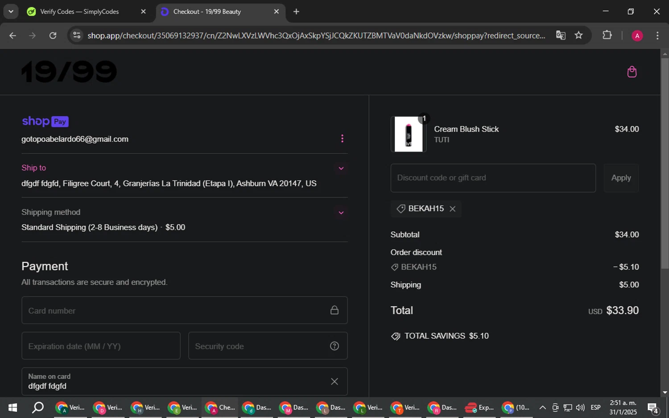Click the Cream Blush Stick product name
Viewport: 669px width, 418px height.
pyautogui.click(x=467, y=129)
